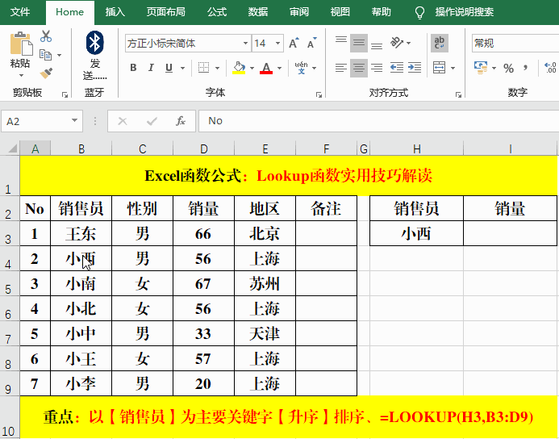Apply percent style format

coord(508,68)
